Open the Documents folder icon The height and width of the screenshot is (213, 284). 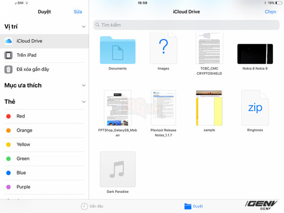(117, 50)
